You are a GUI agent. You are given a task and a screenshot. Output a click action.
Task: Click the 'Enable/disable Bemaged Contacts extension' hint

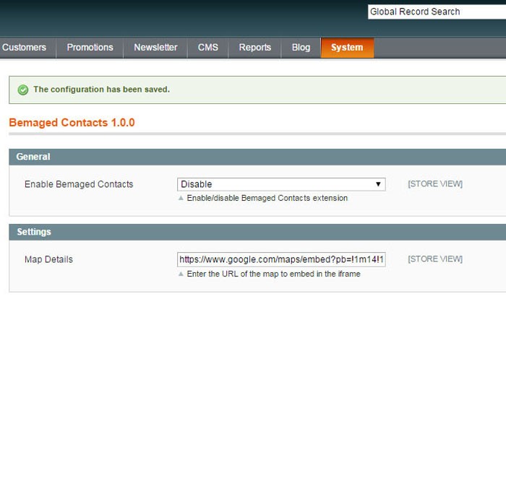(267, 198)
